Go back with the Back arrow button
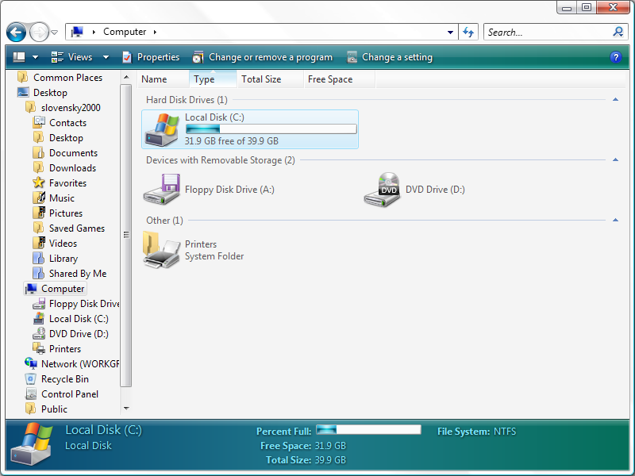 (16, 32)
